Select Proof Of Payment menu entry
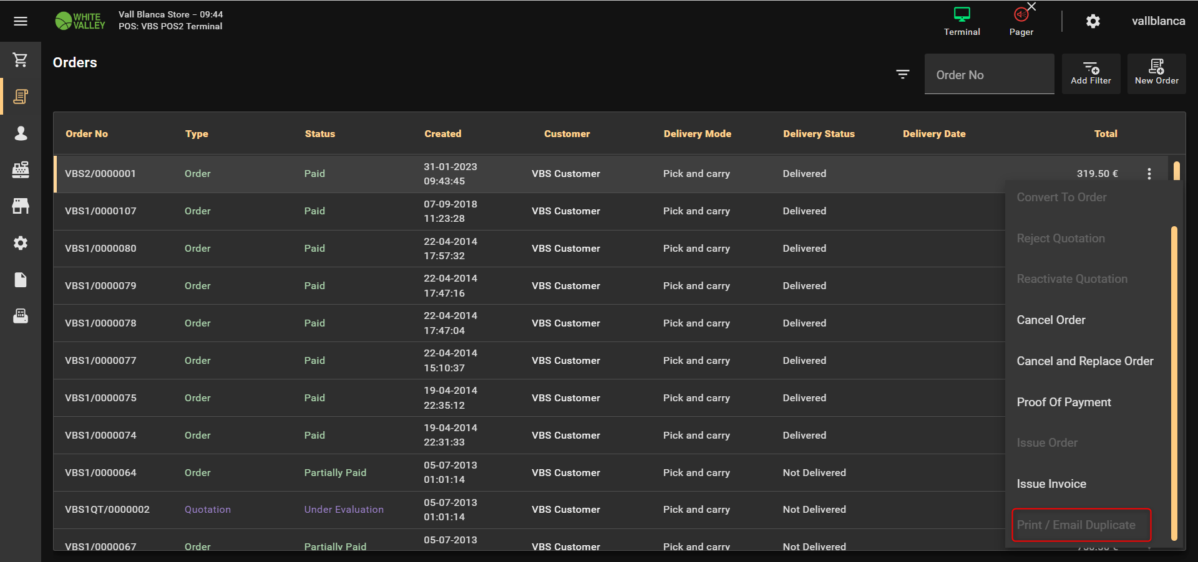This screenshot has width=1198, height=562. tap(1063, 402)
